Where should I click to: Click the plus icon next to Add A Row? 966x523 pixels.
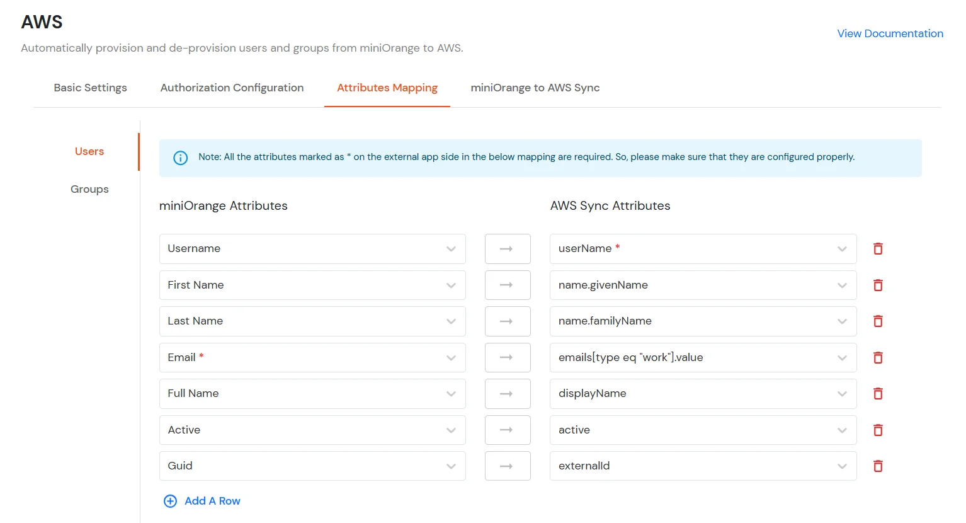tap(170, 500)
